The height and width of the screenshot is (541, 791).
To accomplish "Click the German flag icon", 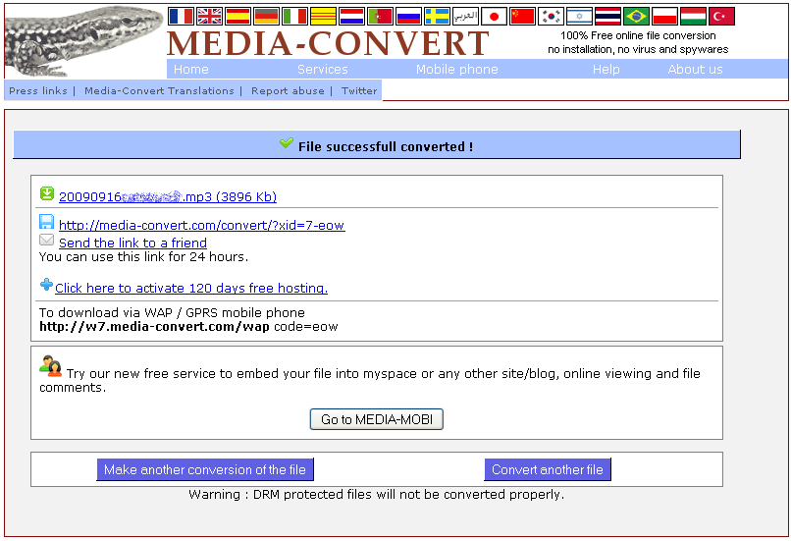I will tap(266, 16).
